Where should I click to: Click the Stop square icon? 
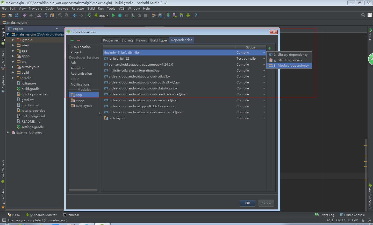[146, 15]
